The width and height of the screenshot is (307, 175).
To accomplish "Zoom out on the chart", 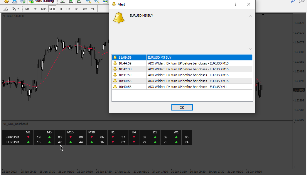I will (97, 1).
